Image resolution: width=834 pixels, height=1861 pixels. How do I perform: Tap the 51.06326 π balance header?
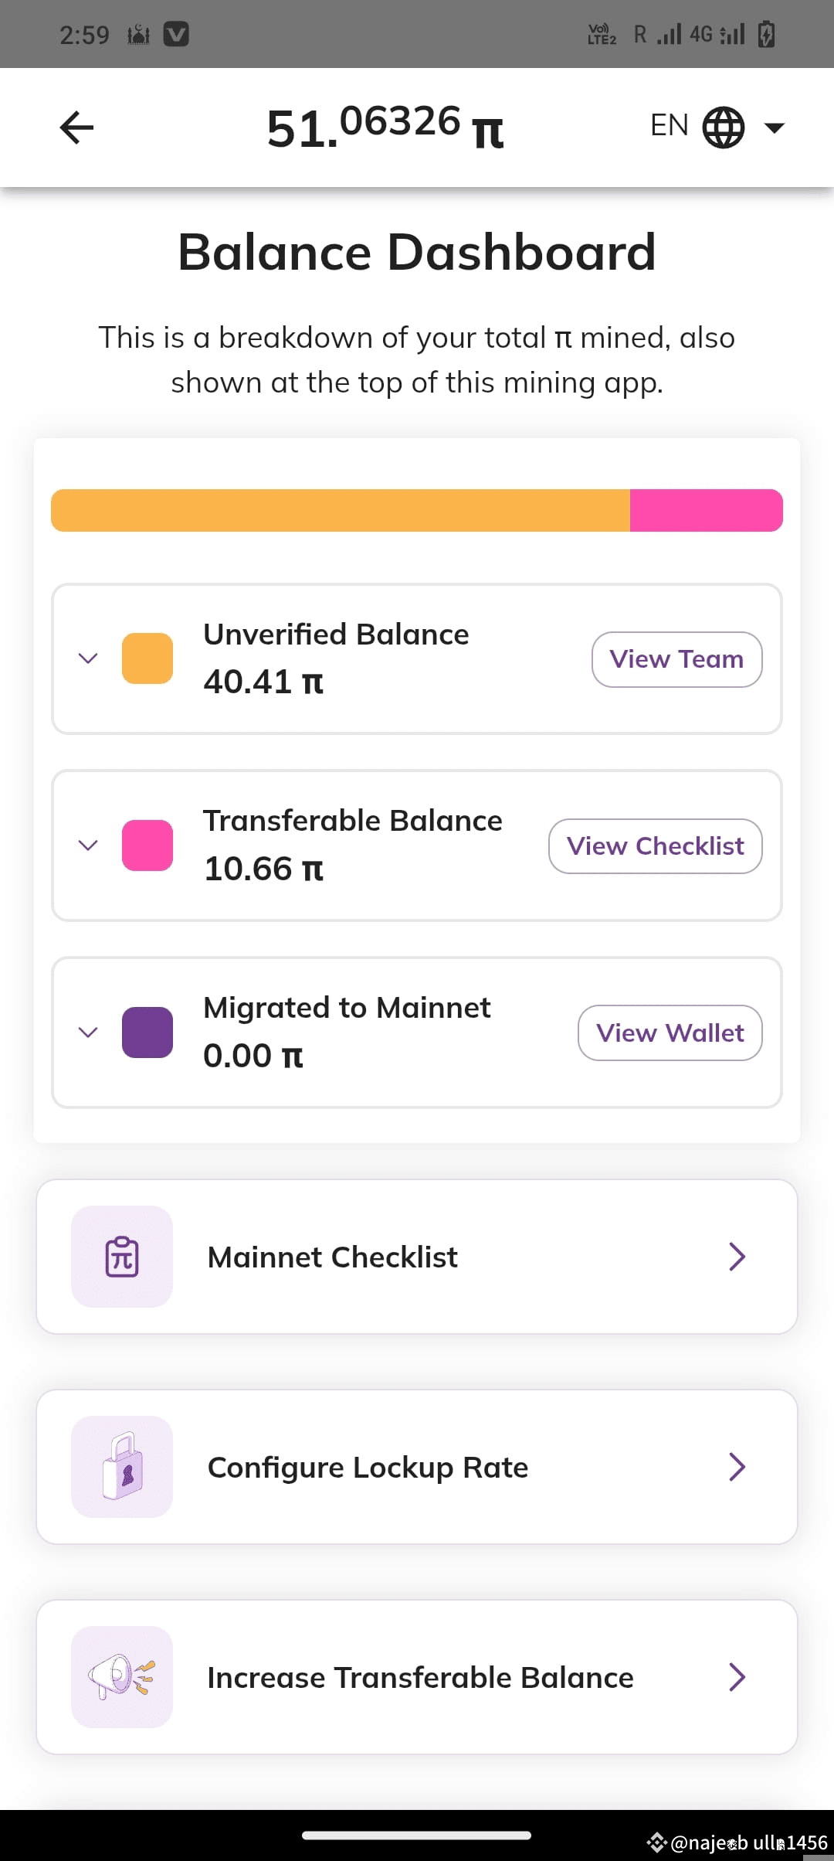pos(385,128)
